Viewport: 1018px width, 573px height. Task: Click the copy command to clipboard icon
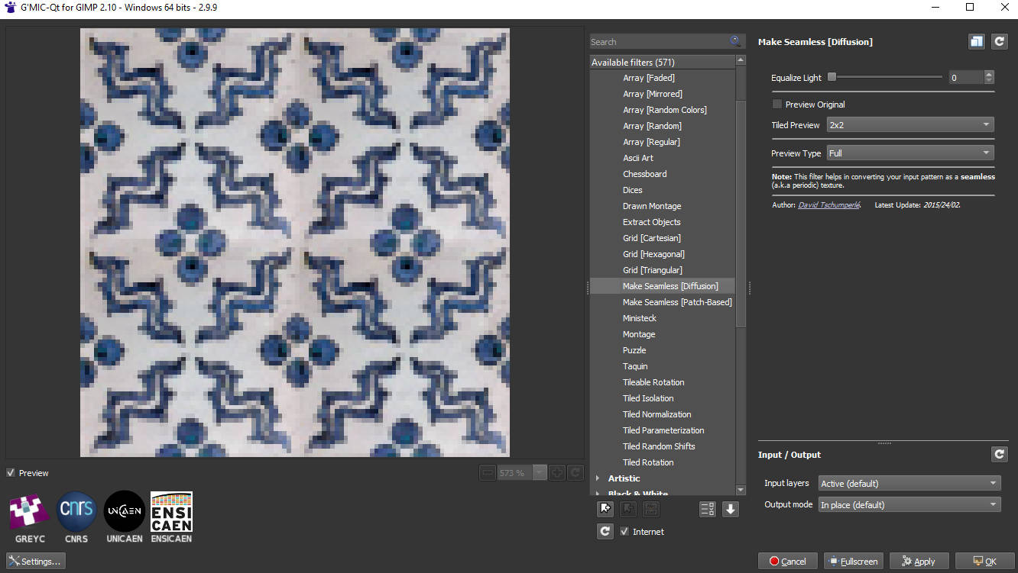coord(976,42)
